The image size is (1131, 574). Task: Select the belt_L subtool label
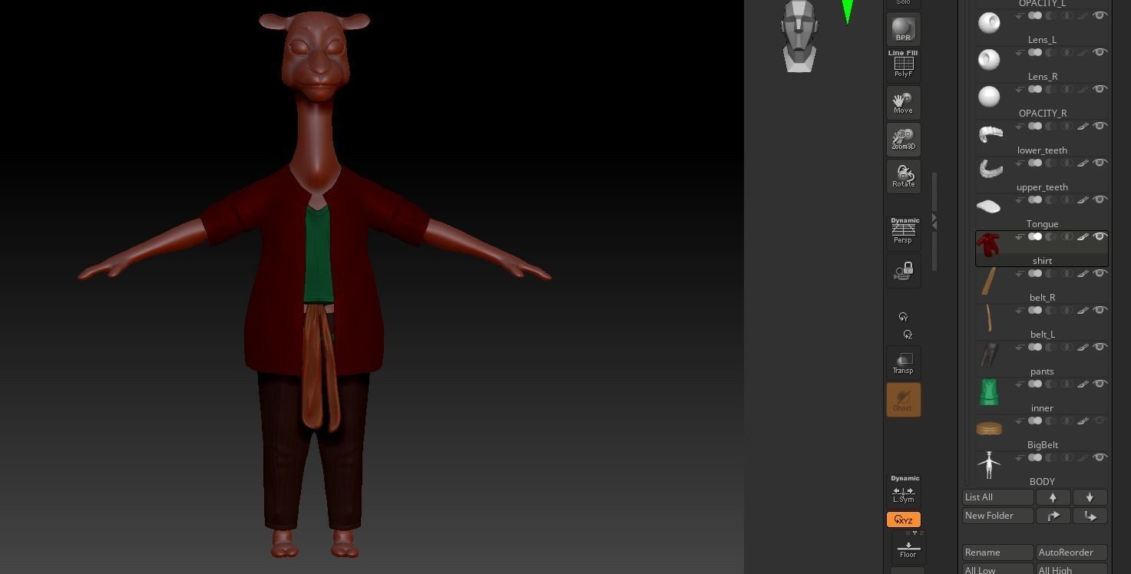pyautogui.click(x=1042, y=335)
